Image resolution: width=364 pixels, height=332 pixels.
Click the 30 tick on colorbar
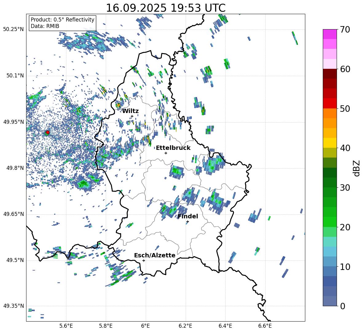(x=345, y=188)
